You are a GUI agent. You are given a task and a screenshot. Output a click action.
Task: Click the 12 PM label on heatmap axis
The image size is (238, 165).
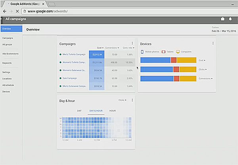tap(97, 140)
